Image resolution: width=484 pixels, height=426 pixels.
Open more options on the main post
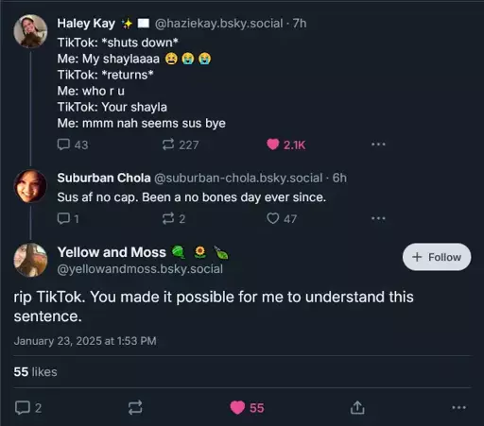click(458, 408)
